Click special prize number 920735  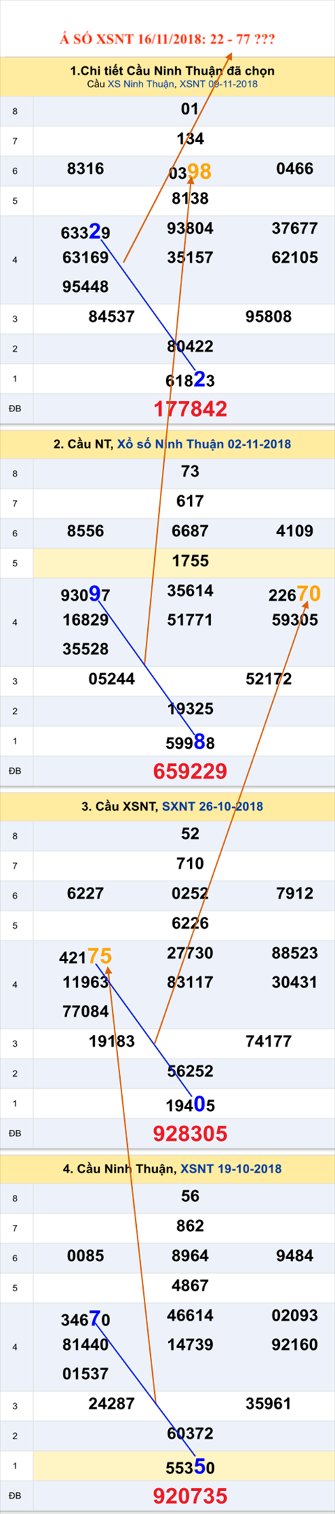(x=190, y=1496)
